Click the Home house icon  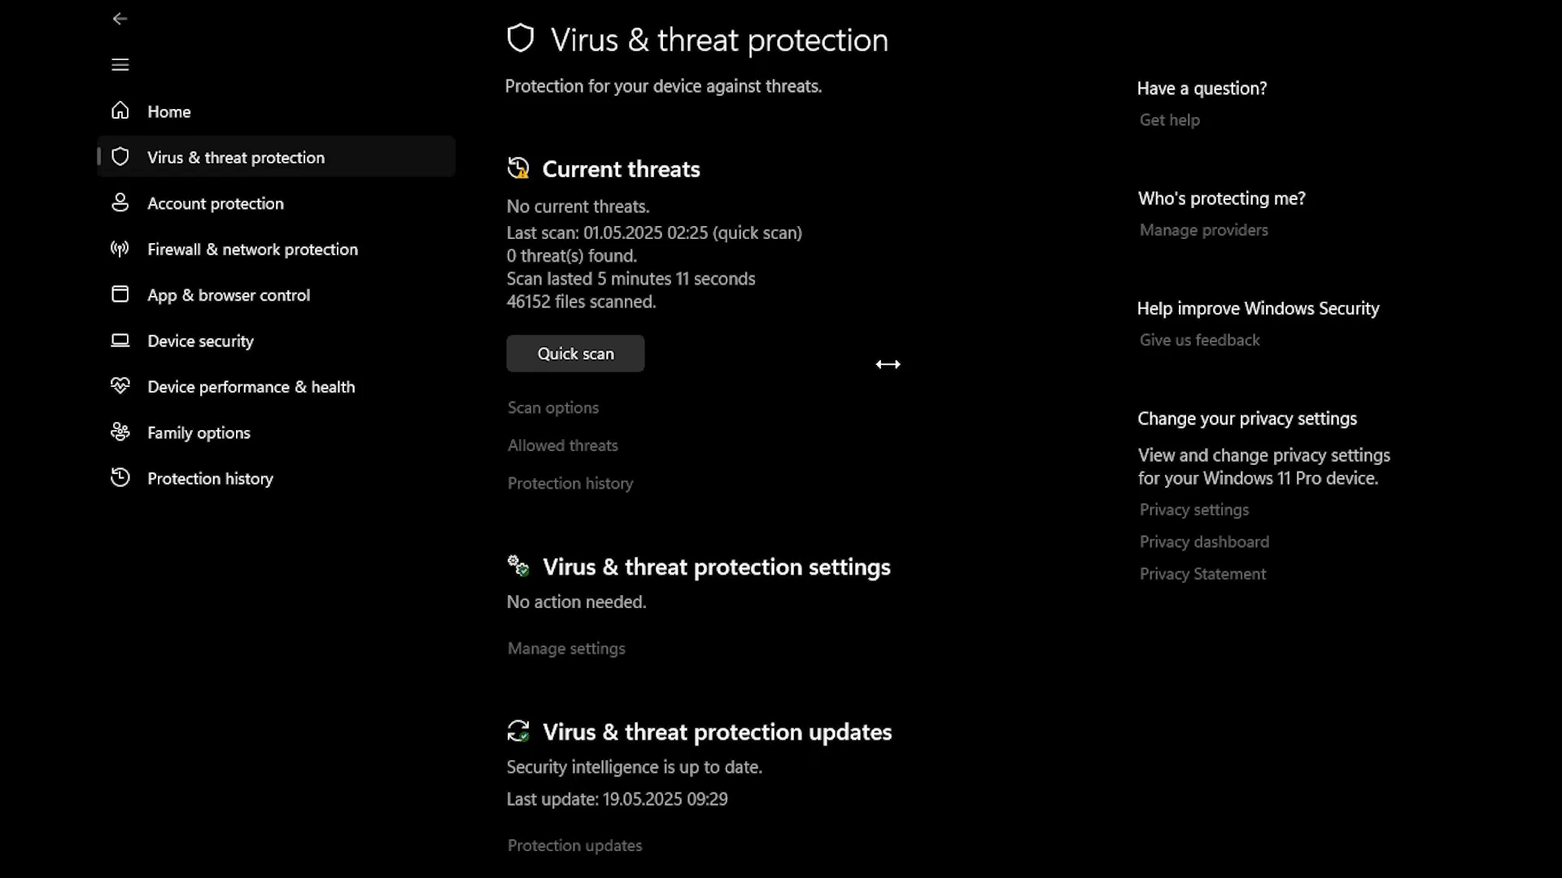coord(120,111)
